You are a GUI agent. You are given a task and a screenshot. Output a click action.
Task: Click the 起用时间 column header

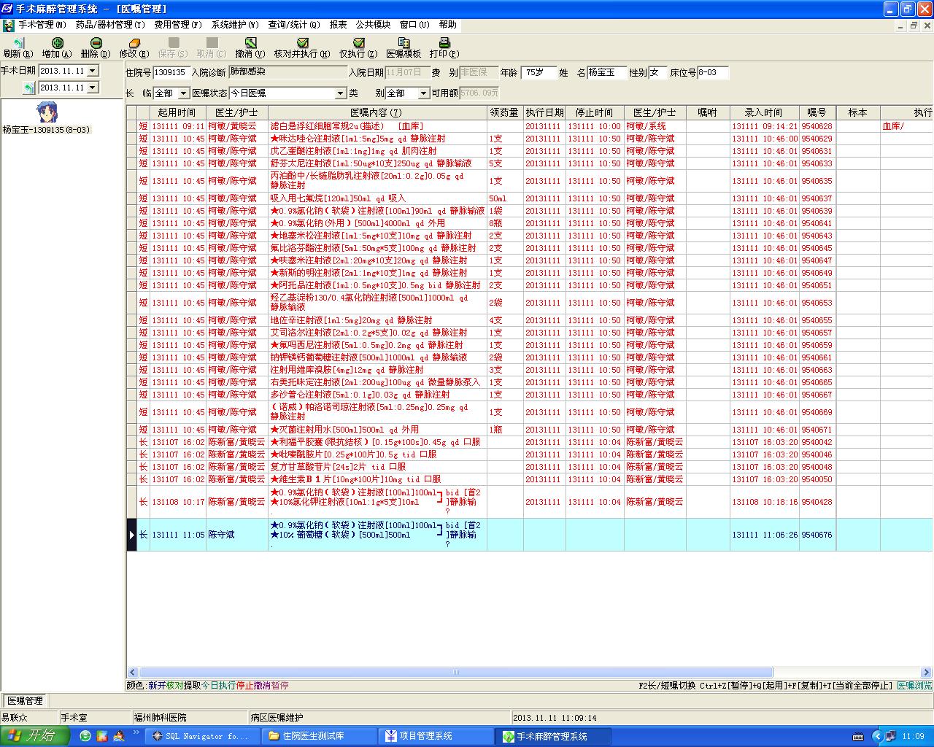(177, 112)
